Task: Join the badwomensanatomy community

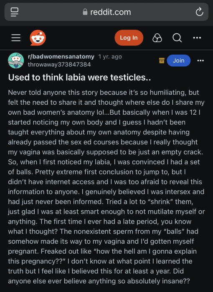Action: tap(179, 60)
